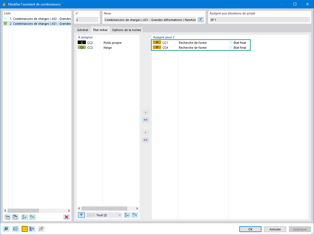Edit the name with the pencil icon
Image resolution: width=314 pixels, height=235 pixels.
point(201,20)
